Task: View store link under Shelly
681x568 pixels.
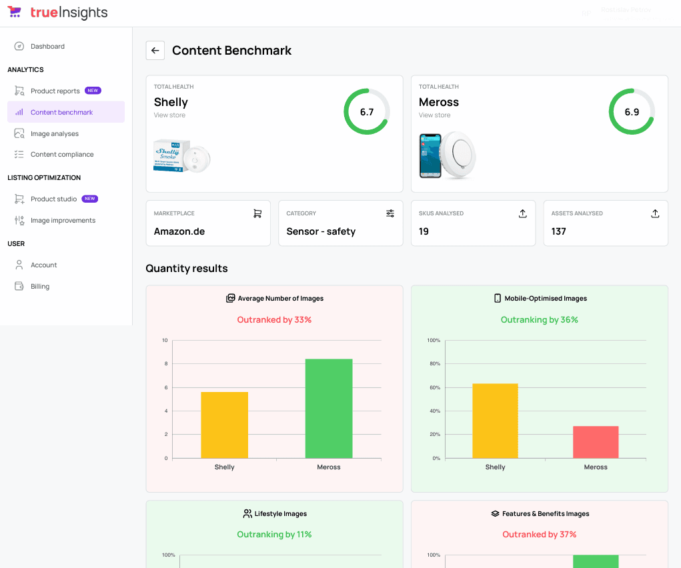Action: (169, 115)
